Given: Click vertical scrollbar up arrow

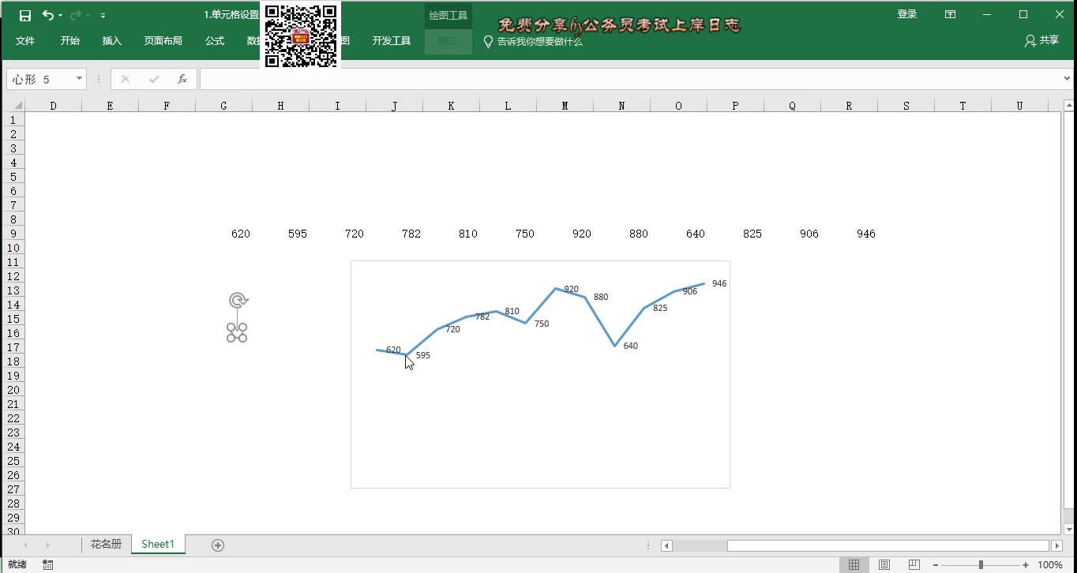Looking at the screenshot, I should [1069, 105].
